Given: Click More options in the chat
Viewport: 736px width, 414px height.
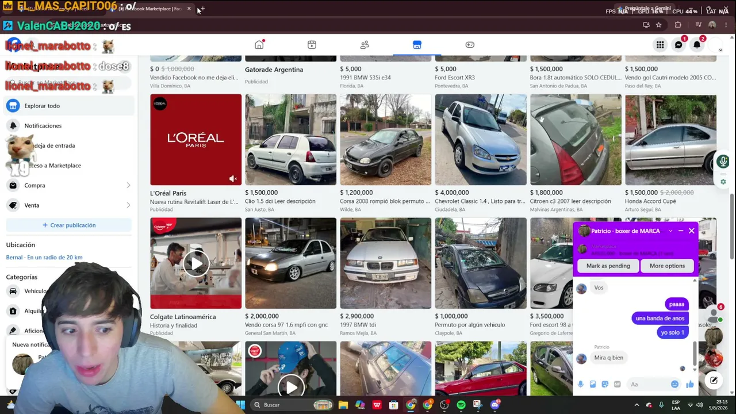Looking at the screenshot, I should (x=667, y=266).
